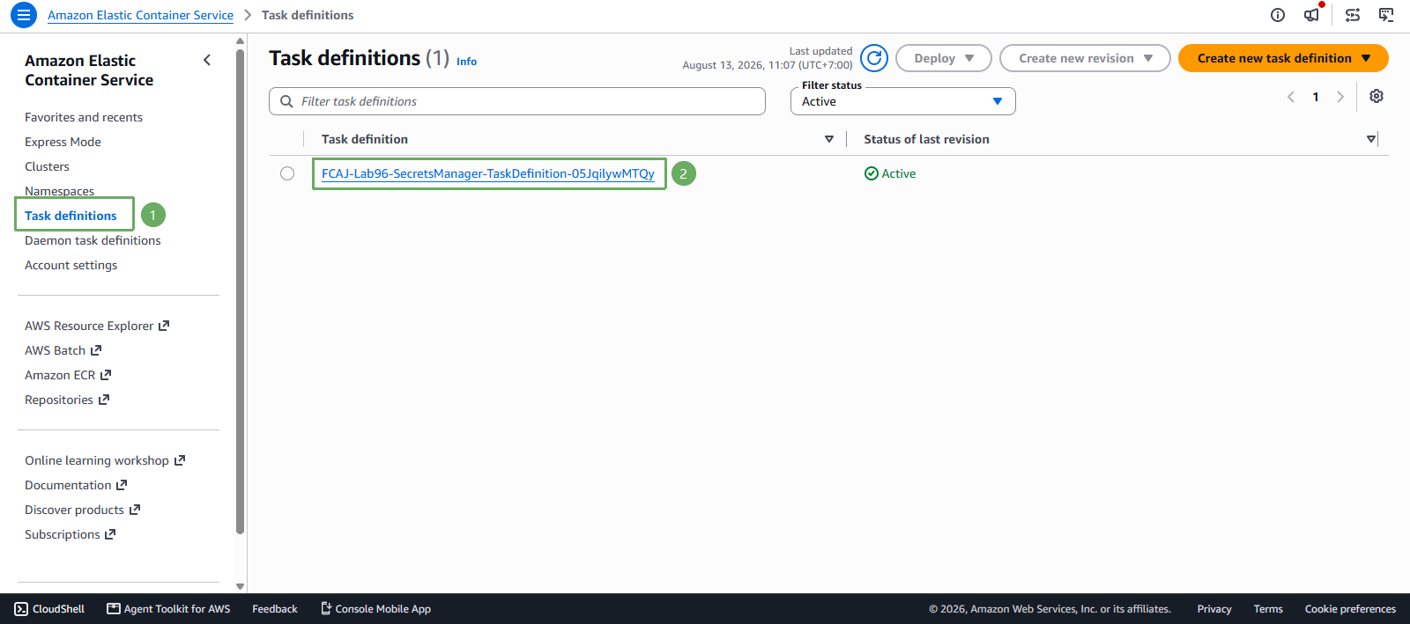The width and height of the screenshot is (1410, 624).
Task: Click the switch-console arrows icon in header
Action: coord(1353,15)
